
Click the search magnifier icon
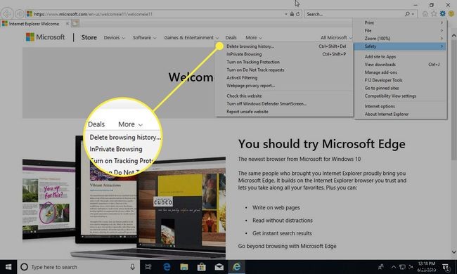pyautogui.click(x=407, y=13)
